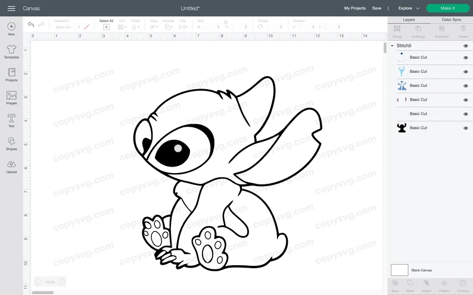Select the Stitch drawing on canvas
Image resolution: width=473 pixels, height=295 pixels.
(228, 173)
